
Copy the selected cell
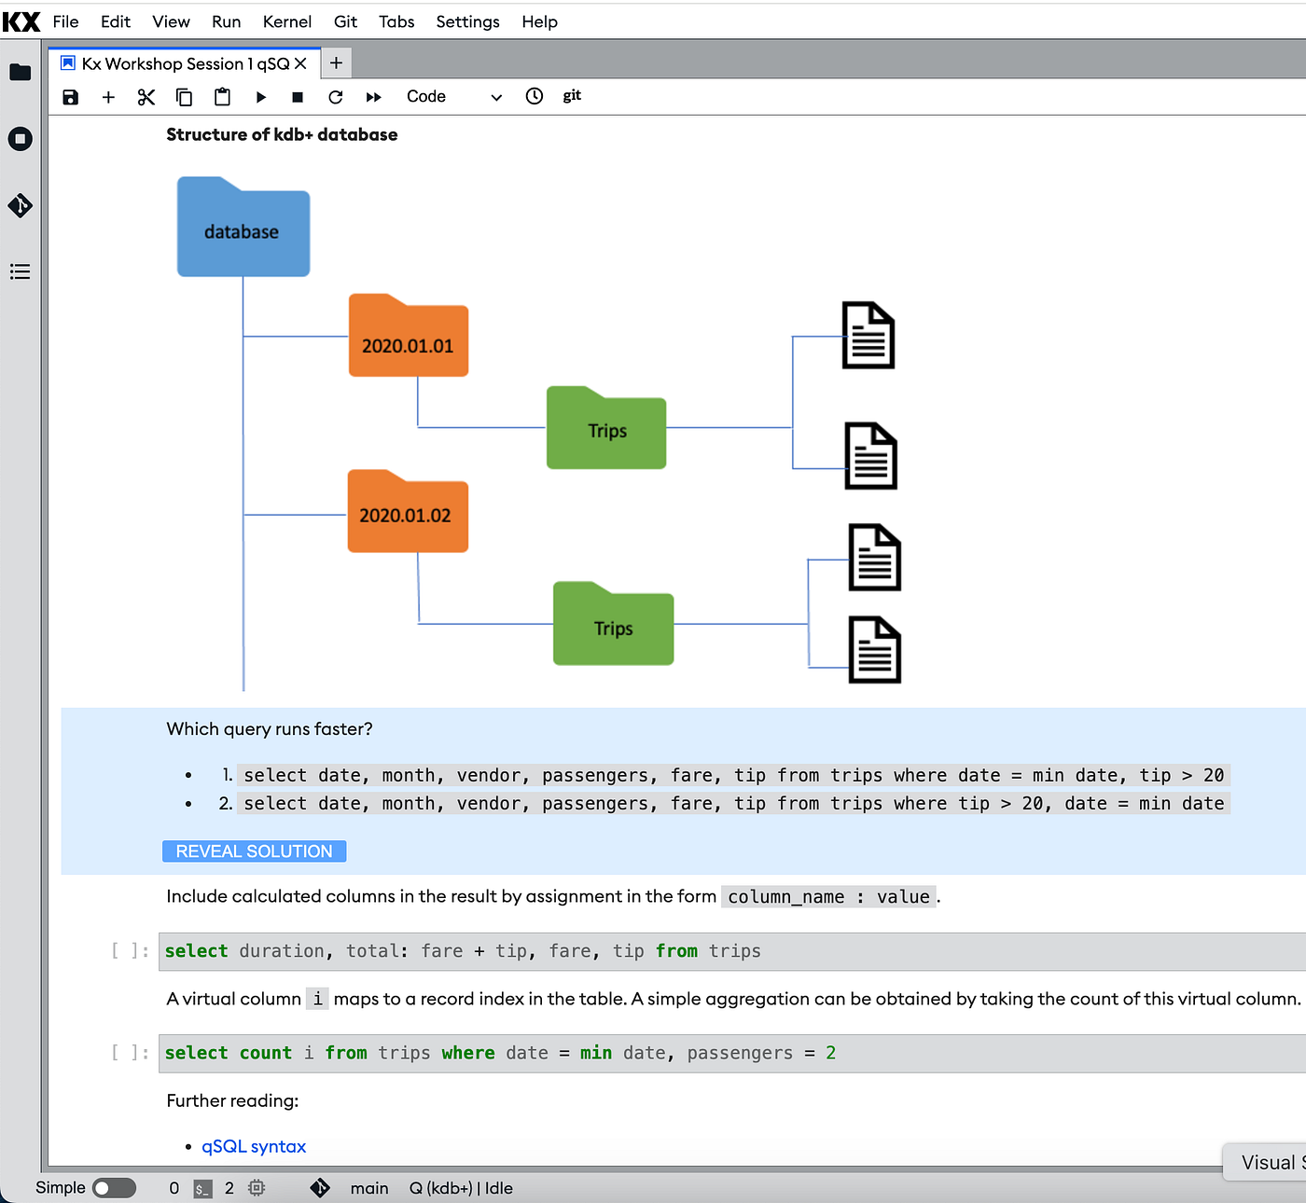(x=184, y=97)
